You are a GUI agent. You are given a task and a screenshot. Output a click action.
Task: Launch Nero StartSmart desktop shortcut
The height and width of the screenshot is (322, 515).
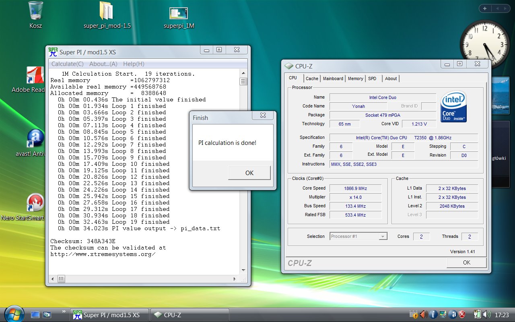(x=35, y=203)
